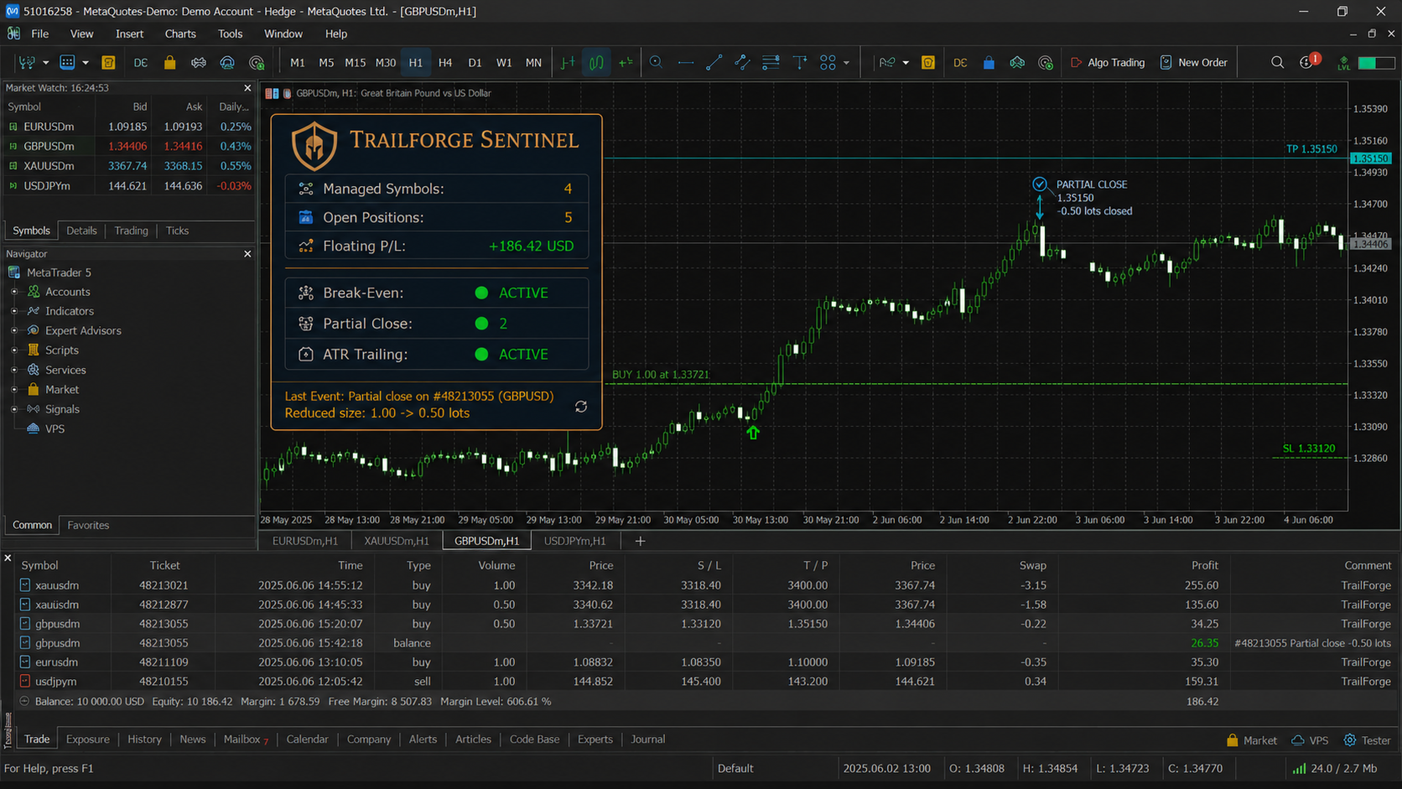Switch to the History tab
Image resolution: width=1402 pixels, height=789 pixels.
click(x=144, y=740)
